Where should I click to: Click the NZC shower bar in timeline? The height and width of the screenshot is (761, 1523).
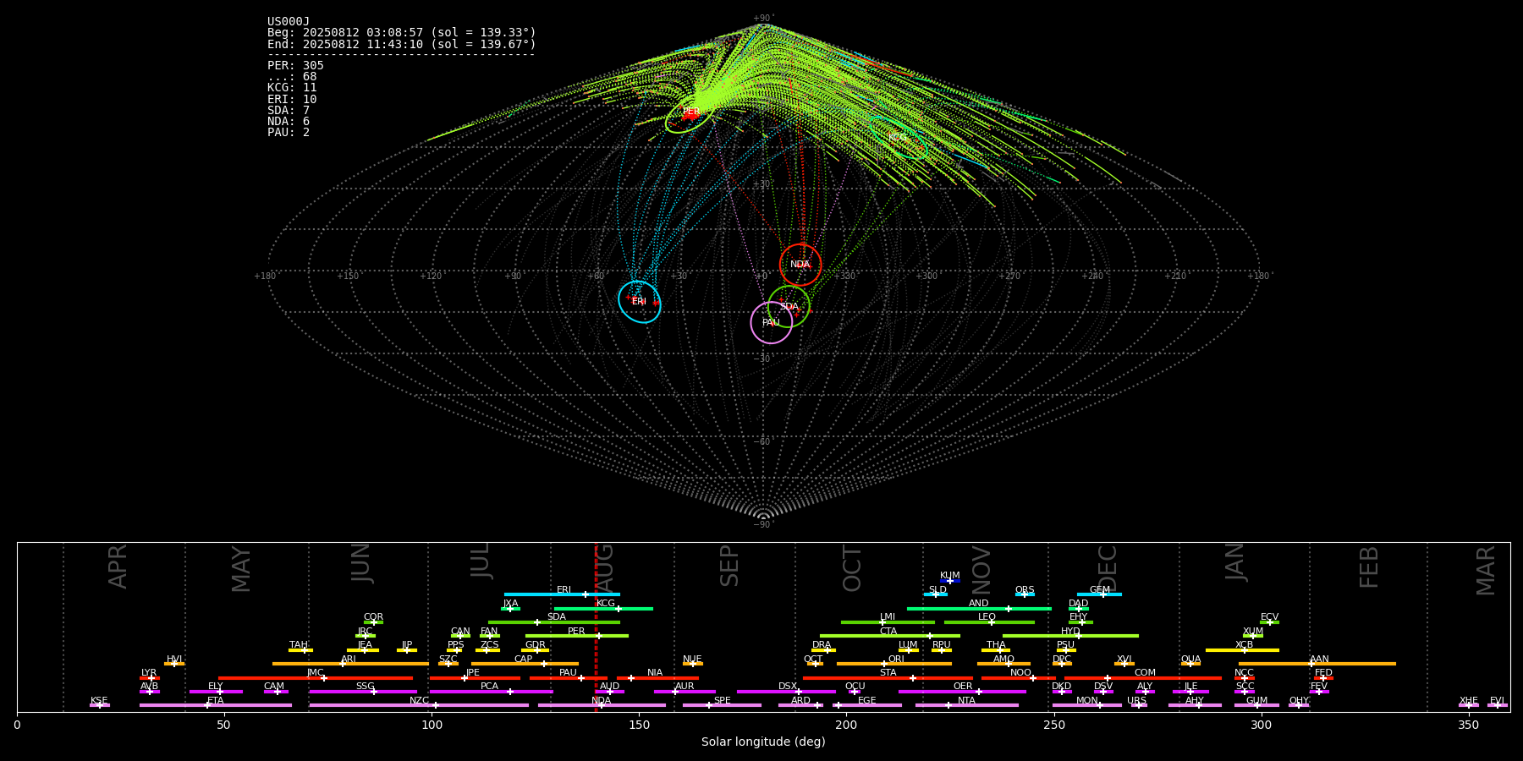coord(419,705)
